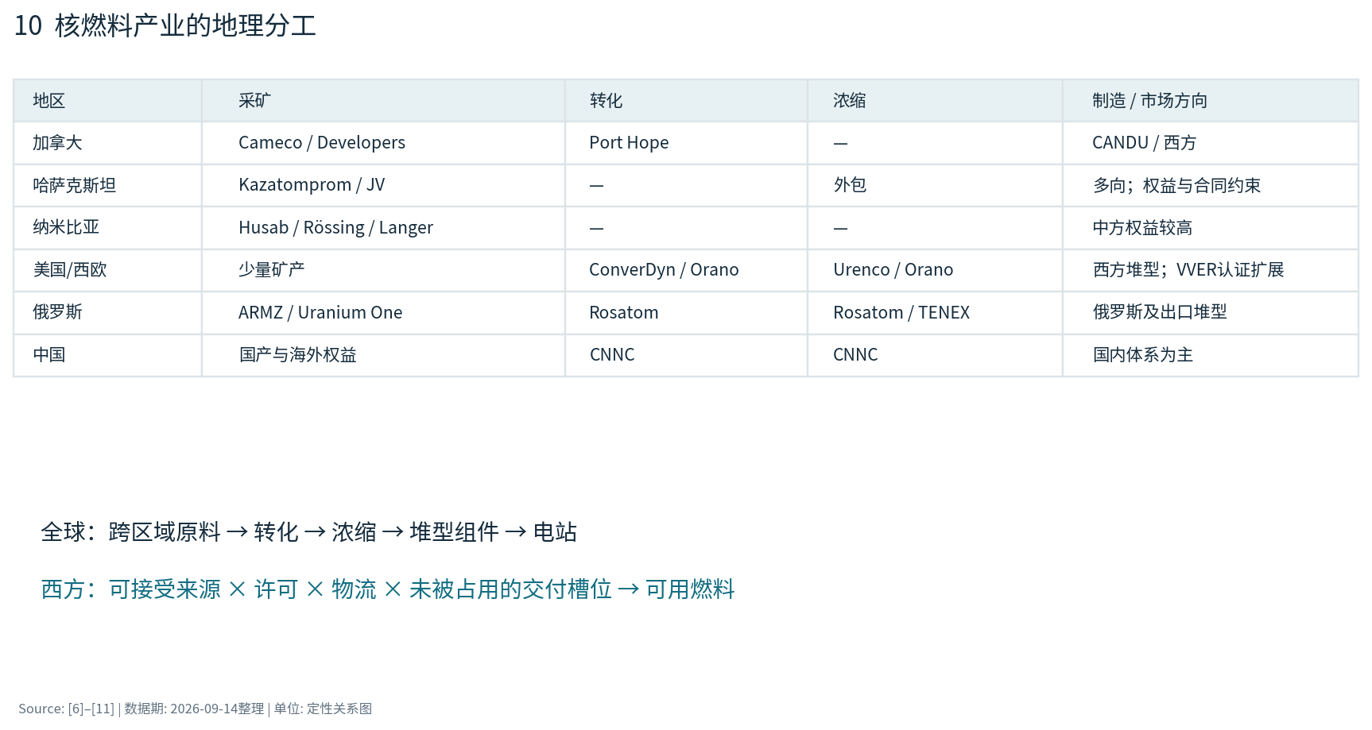Click the Husab / Rössing / Langer cell
The image size is (1372, 730).
point(383,228)
